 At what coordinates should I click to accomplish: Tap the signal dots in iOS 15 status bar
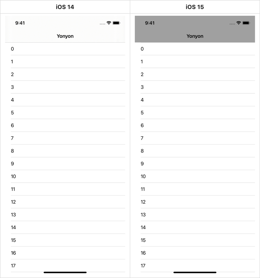click(232, 24)
